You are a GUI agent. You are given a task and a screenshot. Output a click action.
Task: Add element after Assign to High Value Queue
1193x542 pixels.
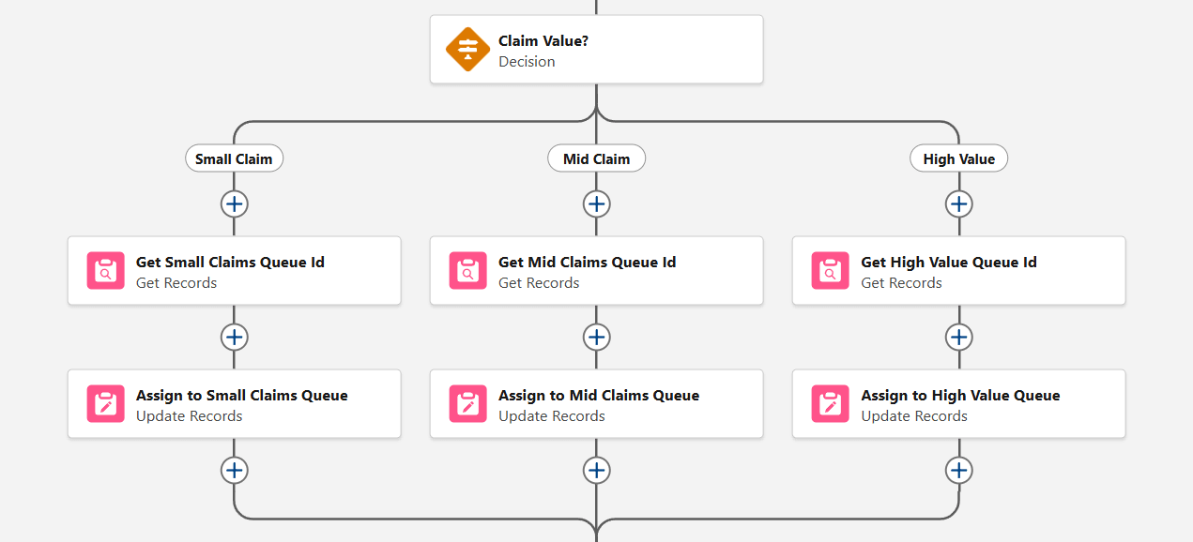(958, 470)
